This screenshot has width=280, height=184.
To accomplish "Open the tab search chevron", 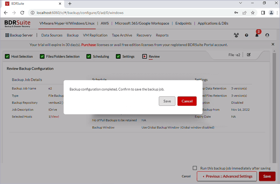I will tap(240, 3).
